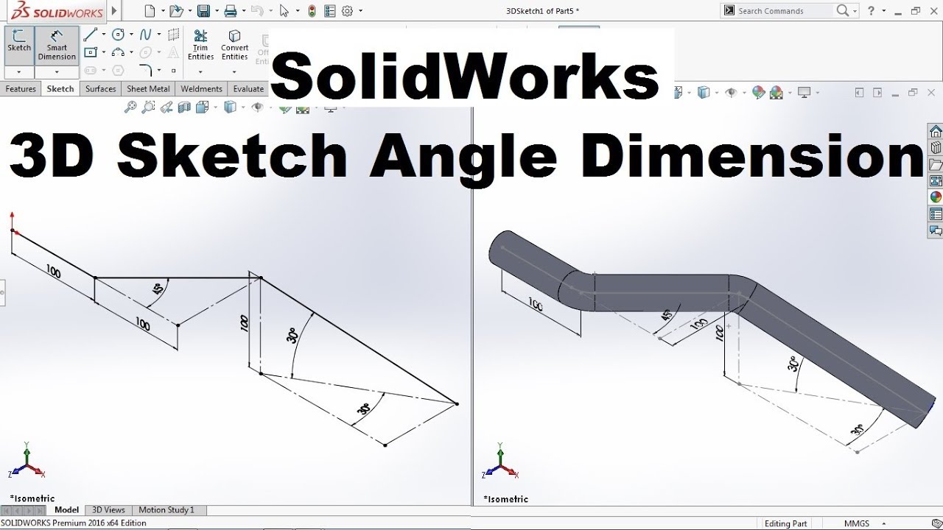
Task: Click the Rebuild traffic light icon
Action: (x=312, y=11)
